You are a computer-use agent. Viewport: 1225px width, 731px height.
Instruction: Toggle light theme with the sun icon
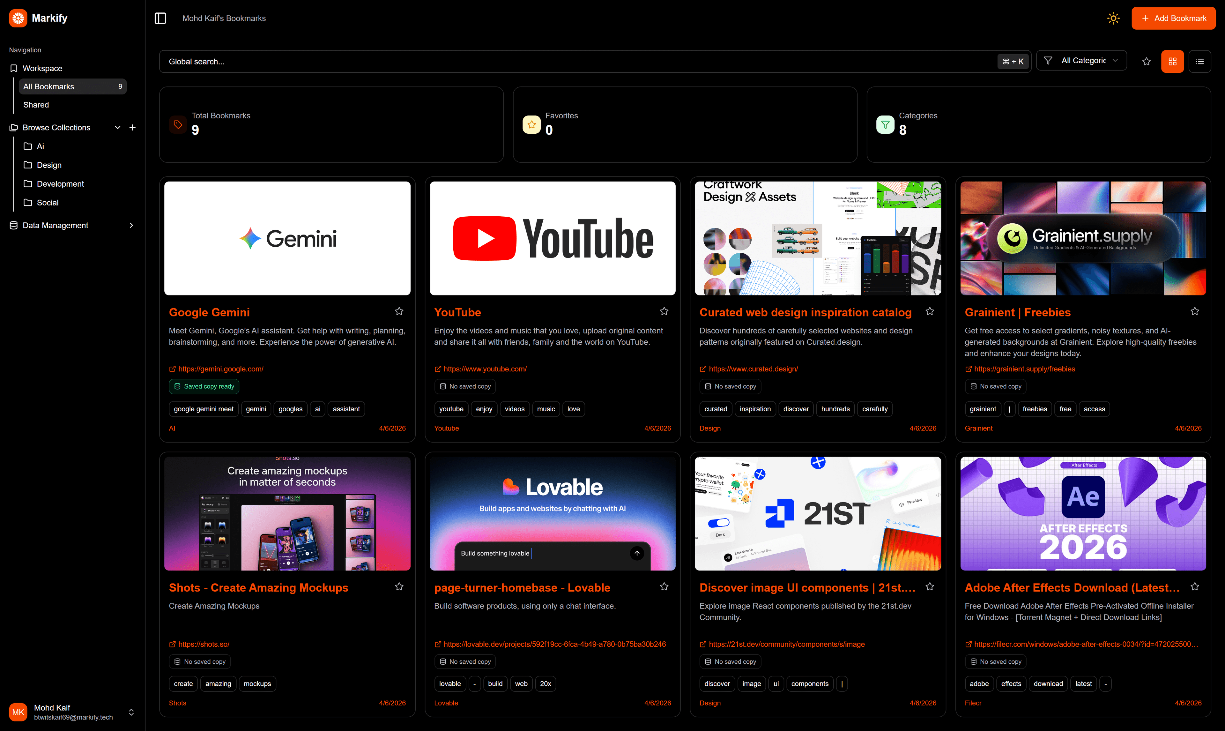point(1113,18)
